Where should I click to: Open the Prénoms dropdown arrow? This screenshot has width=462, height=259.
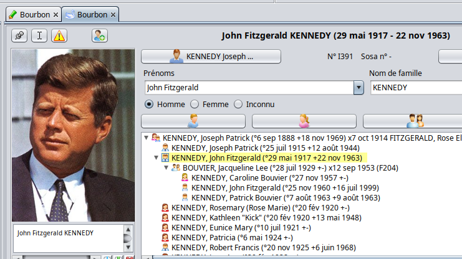coord(359,88)
